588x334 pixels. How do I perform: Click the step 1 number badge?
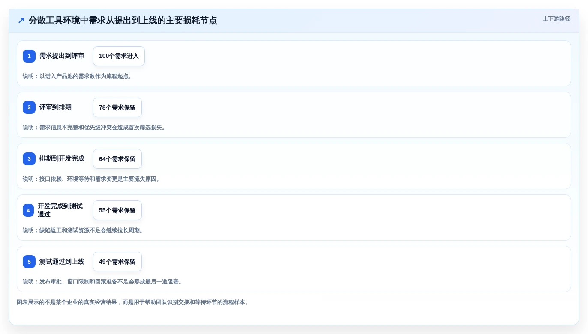click(29, 56)
